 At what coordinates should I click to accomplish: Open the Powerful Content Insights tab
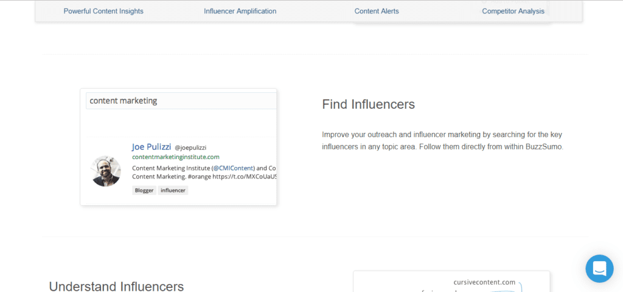pos(103,11)
